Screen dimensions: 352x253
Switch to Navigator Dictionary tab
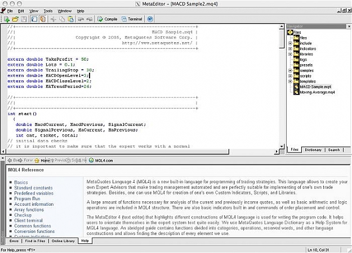[x=313, y=150]
